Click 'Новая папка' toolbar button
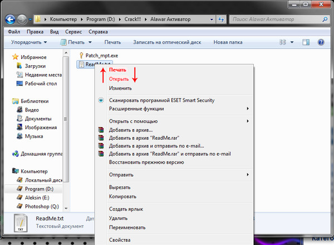334x245 pixels. [228, 42]
